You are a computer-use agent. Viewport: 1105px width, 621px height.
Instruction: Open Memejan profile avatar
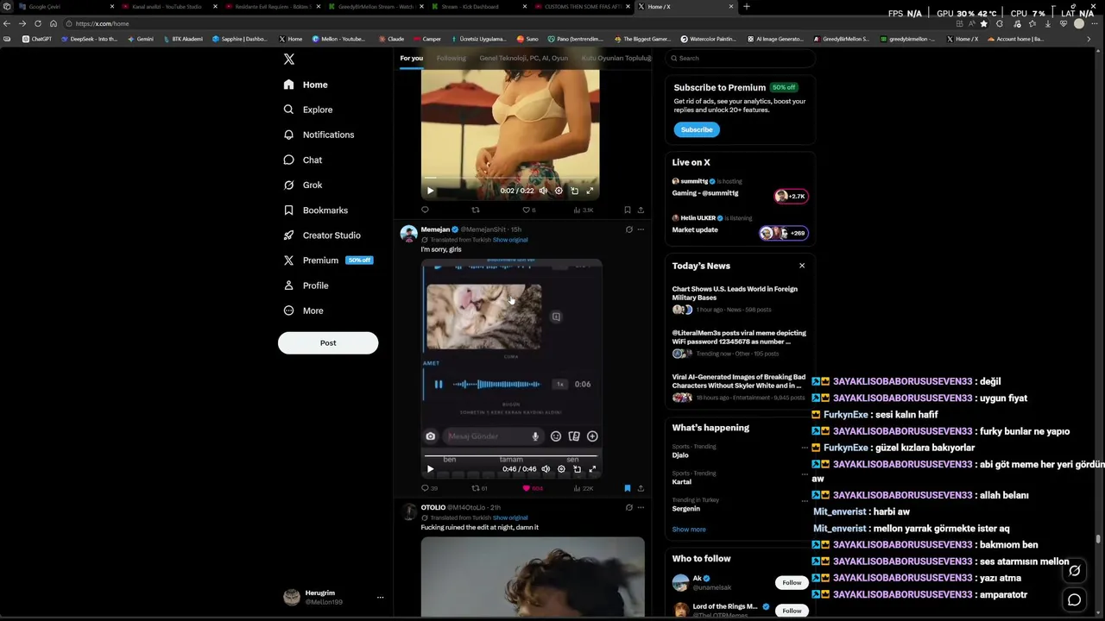pyautogui.click(x=408, y=233)
